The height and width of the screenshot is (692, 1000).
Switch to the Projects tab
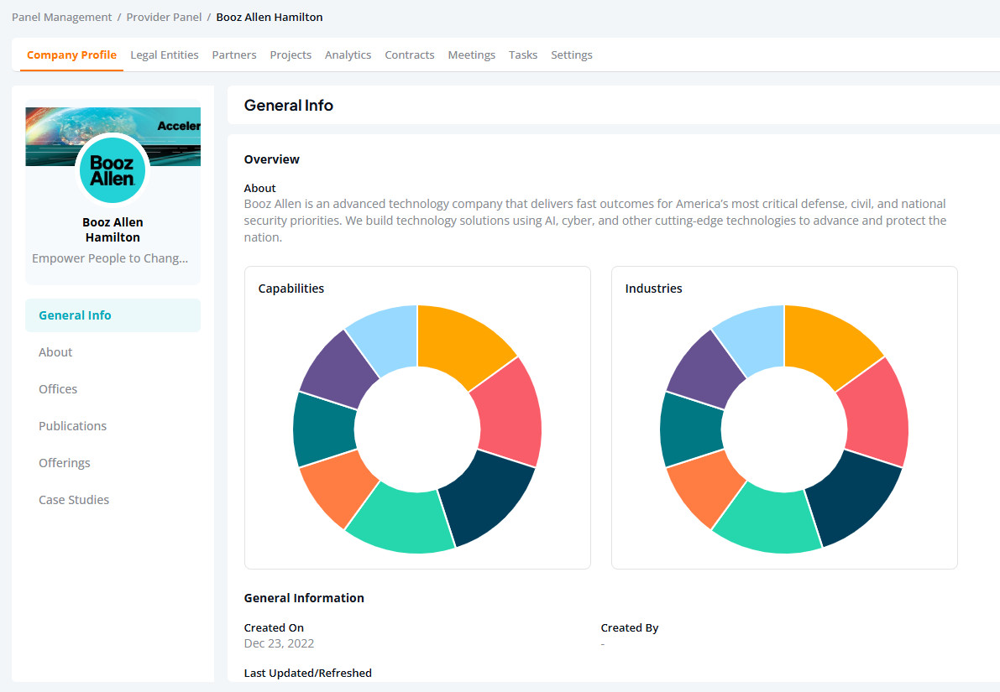(x=291, y=55)
